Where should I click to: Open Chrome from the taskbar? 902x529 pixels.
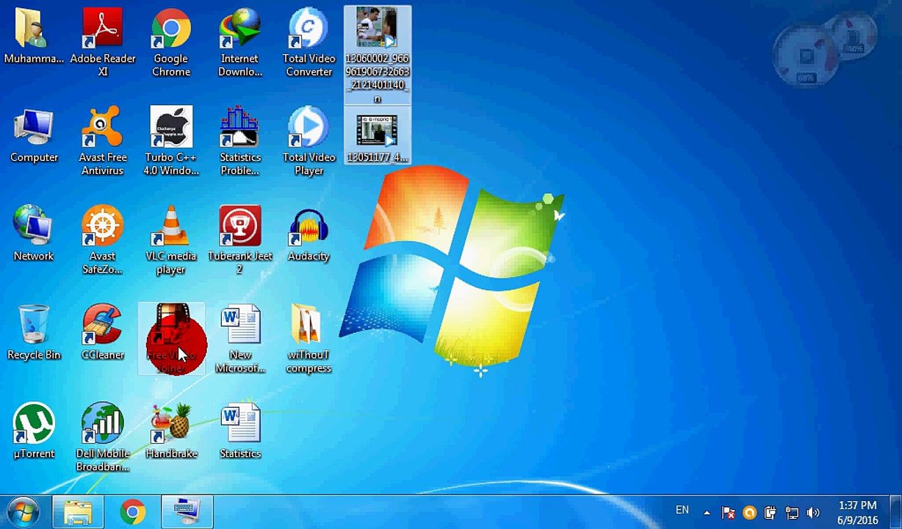click(x=133, y=511)
